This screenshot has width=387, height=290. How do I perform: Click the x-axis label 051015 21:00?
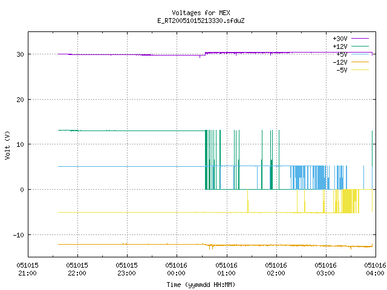click(27, 269)
